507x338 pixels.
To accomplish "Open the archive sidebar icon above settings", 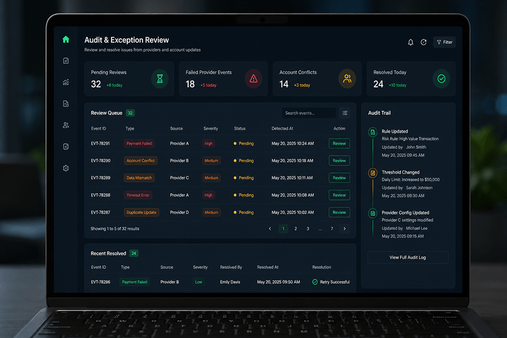I will point(66,146).
